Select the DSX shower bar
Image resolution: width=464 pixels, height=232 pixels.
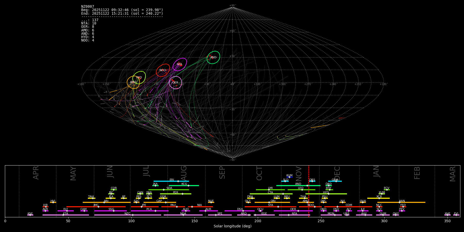pyautogui.click(x=239, y=211)
